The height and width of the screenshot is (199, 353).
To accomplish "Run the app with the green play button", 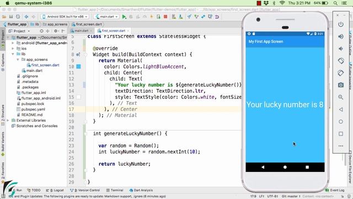I will (x=124, y=17).
